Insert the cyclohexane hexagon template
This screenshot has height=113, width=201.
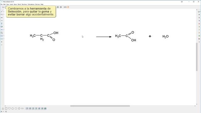16,109
